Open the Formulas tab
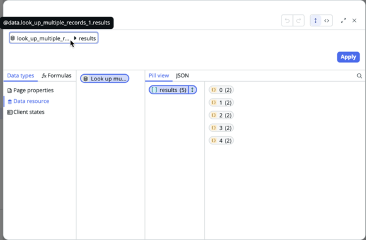The width and height of the screenshot is (366, 240). tap(57, 75)
